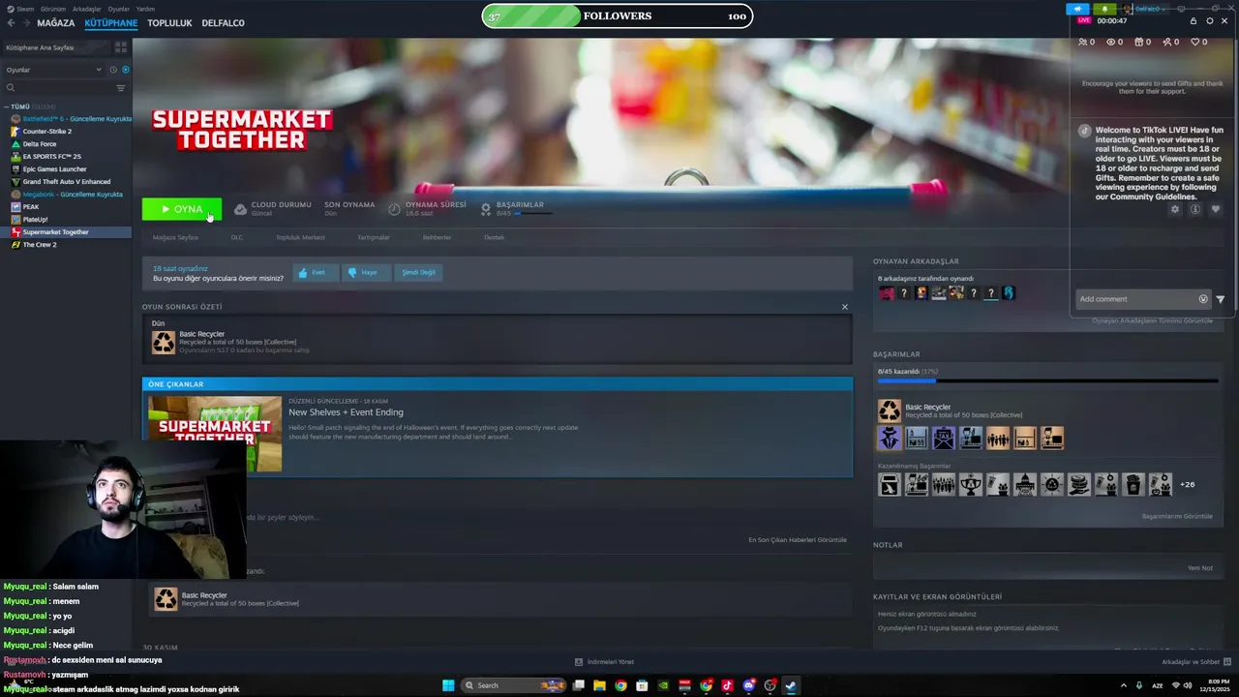The image size is (1239, 697).
Task: Click the blue megaphone announcements icon
Action: (1077, 9)
